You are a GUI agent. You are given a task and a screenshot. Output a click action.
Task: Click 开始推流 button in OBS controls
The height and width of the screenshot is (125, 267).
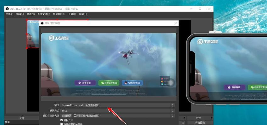[x=200, y=122]
